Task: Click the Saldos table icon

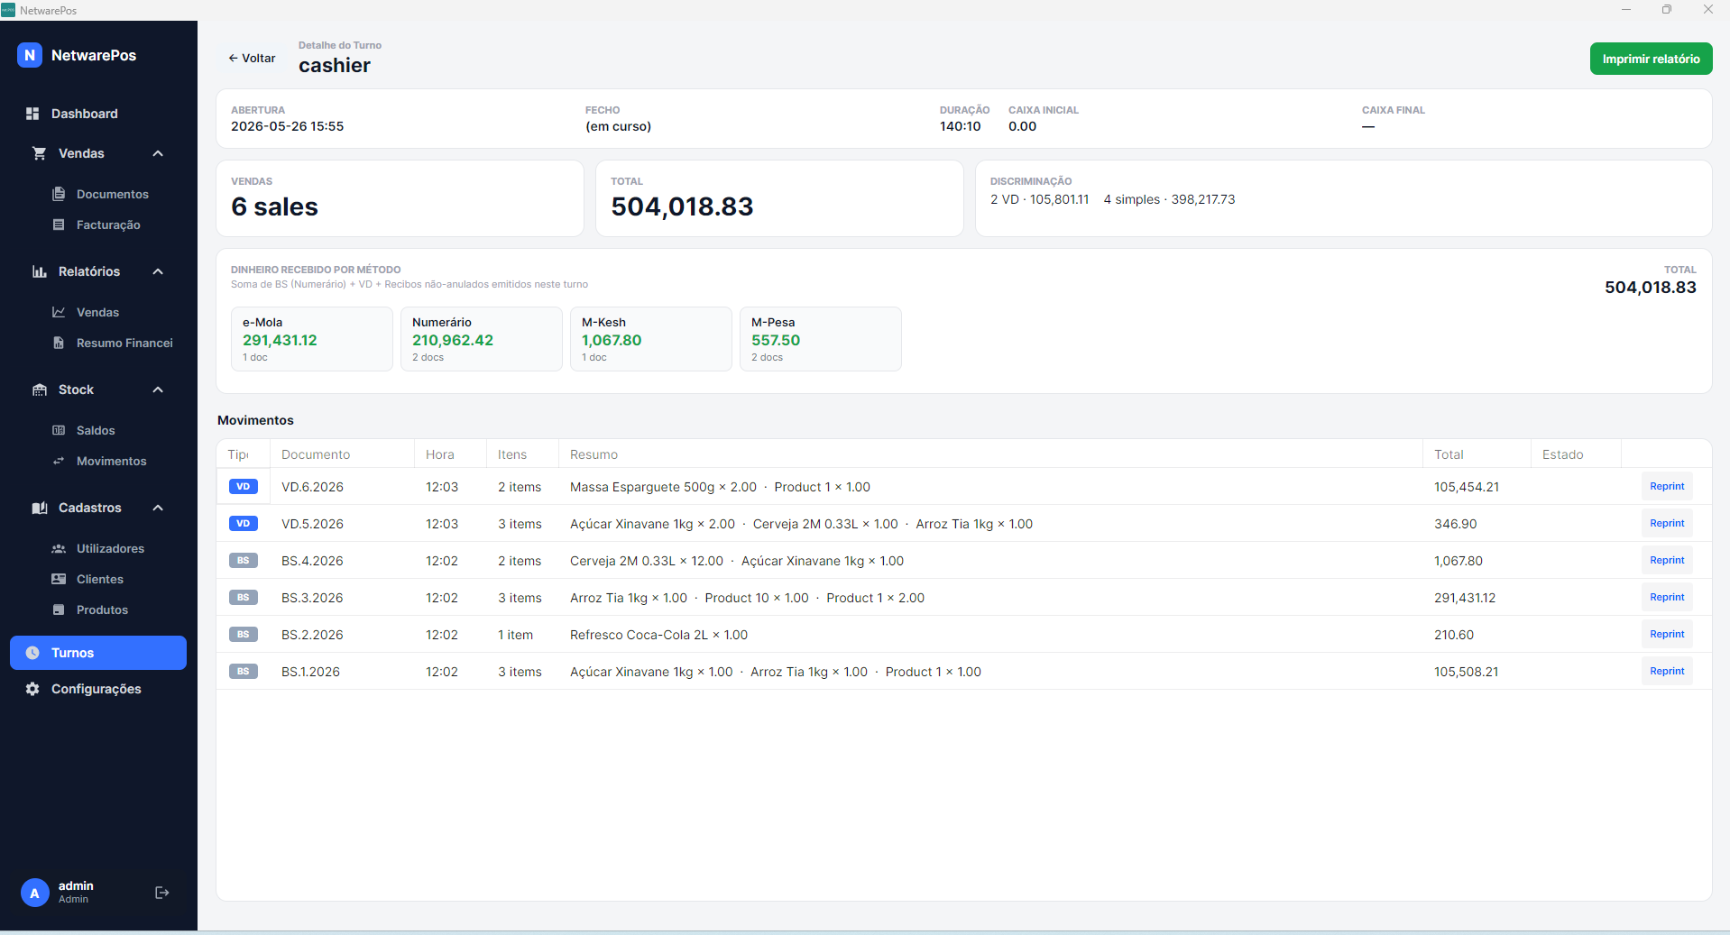Action: (x=59, y=430)
